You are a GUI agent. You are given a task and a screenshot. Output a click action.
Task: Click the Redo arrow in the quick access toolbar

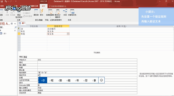[11, 1]
